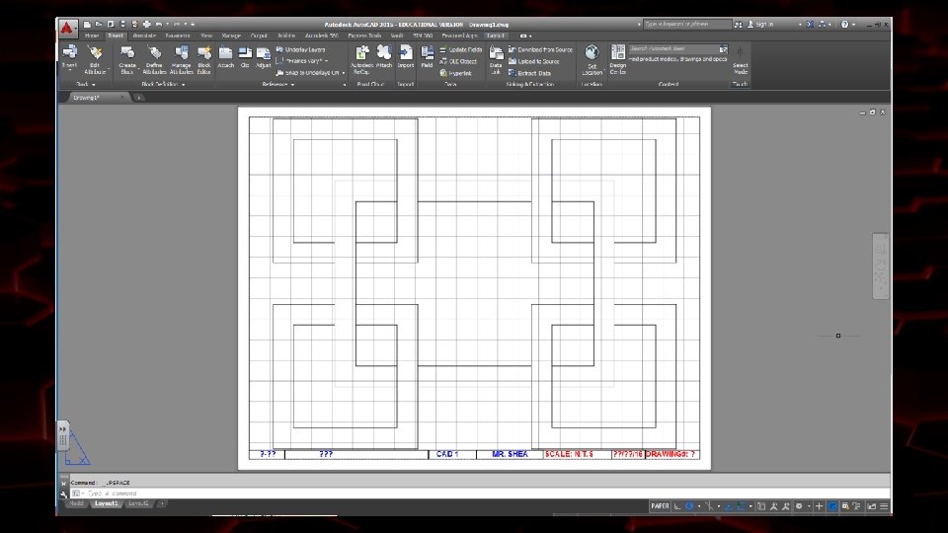Click the new file tab plus button
Screen dimensions: 948x533
pos(138,98)
